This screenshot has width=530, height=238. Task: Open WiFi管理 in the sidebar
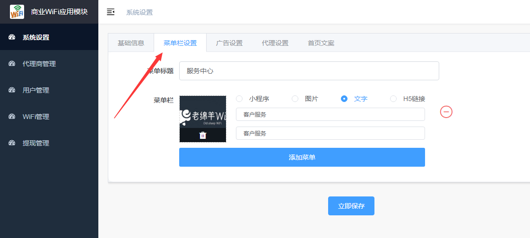click(x=49, y=117)
